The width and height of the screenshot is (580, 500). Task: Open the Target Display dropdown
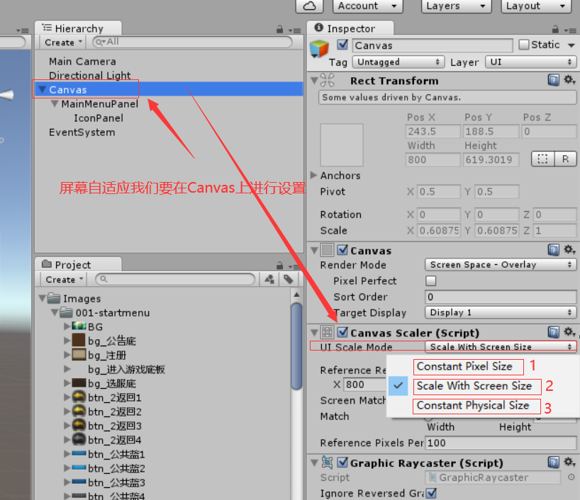coord(501,312)
